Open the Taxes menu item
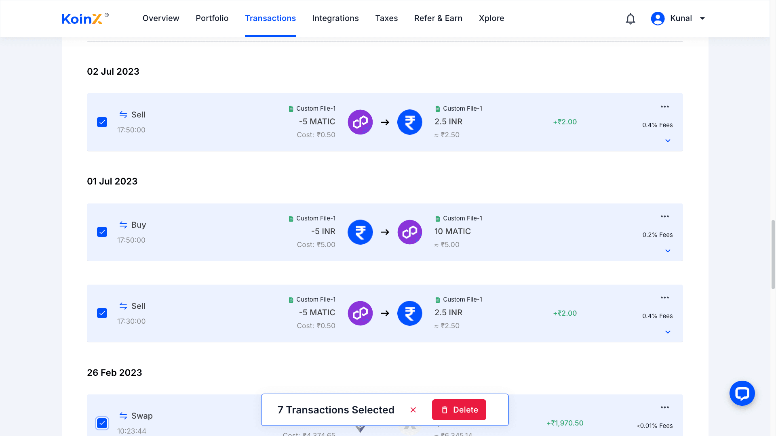 pos(386,18)
